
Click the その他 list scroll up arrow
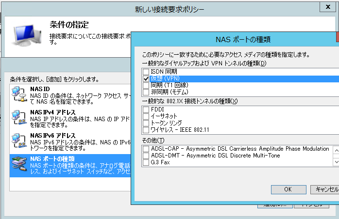tap(336, 150)
